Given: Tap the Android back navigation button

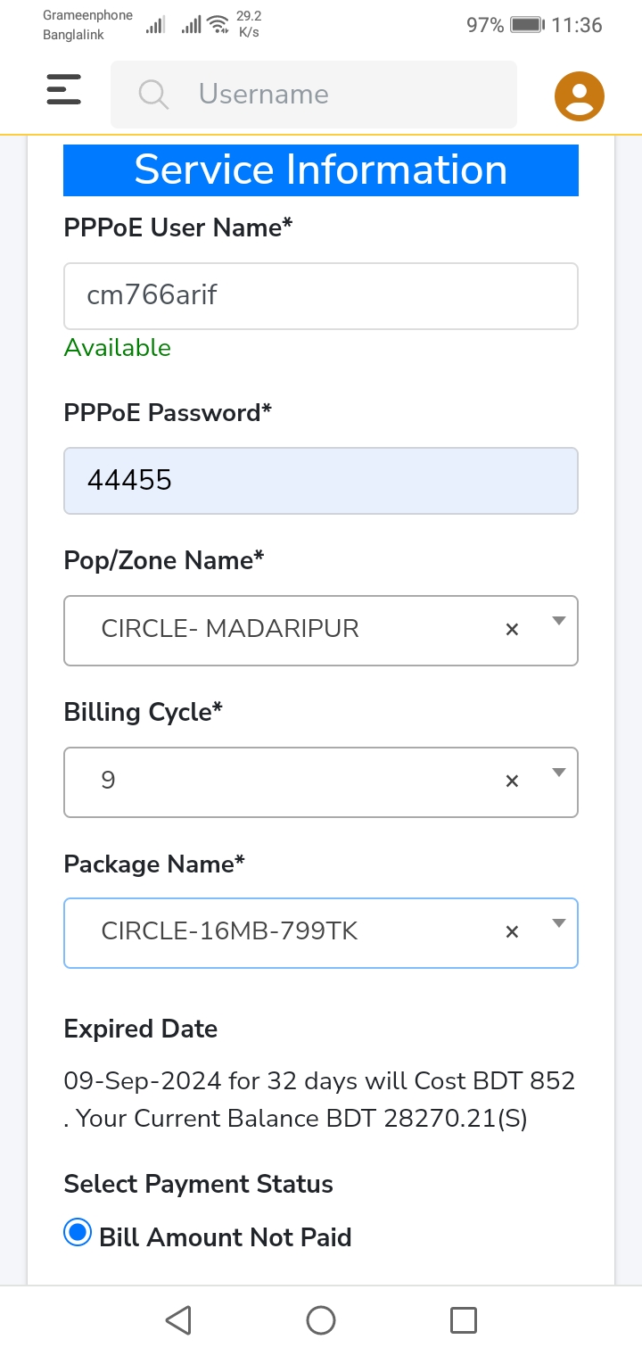Looking at the screenshot, I should (179, 1320).
